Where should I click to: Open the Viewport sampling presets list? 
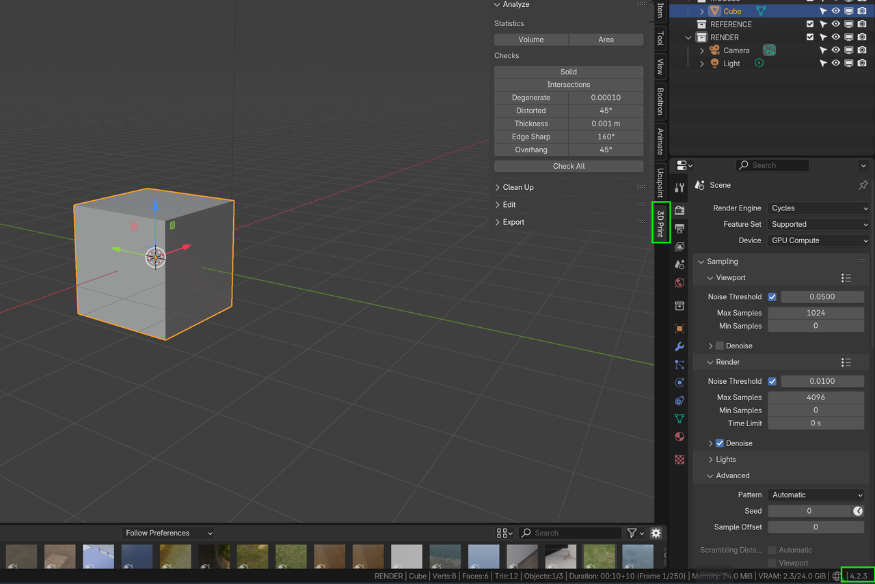[x=846, y=278]
